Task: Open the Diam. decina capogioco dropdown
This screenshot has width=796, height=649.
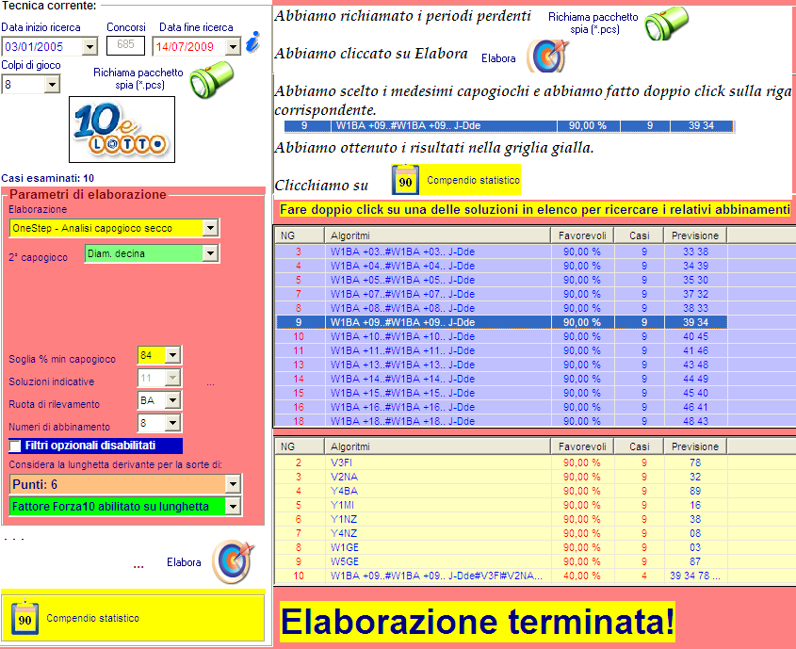Action: pyautogui.click(x=210, y=253)
